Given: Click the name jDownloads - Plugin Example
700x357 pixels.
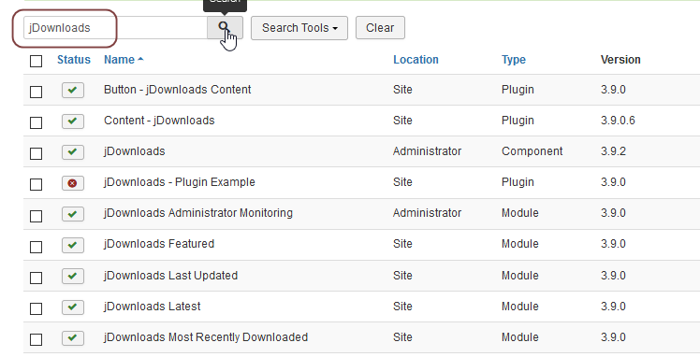Looking at the screenshot, I should pyautogui.click(x=180, y=182).
